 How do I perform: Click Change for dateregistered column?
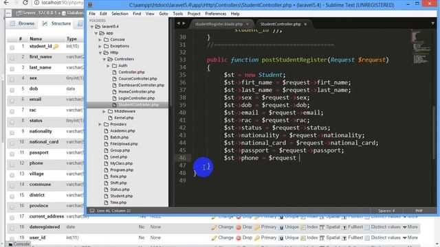(x=223, y=227)
